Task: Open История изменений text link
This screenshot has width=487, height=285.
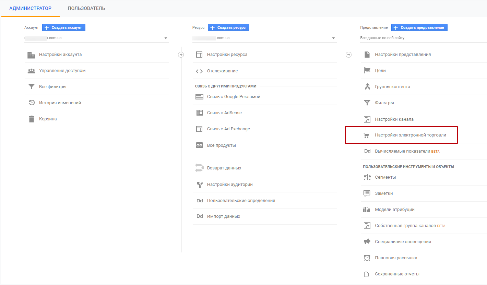Action: click(60, 103)
